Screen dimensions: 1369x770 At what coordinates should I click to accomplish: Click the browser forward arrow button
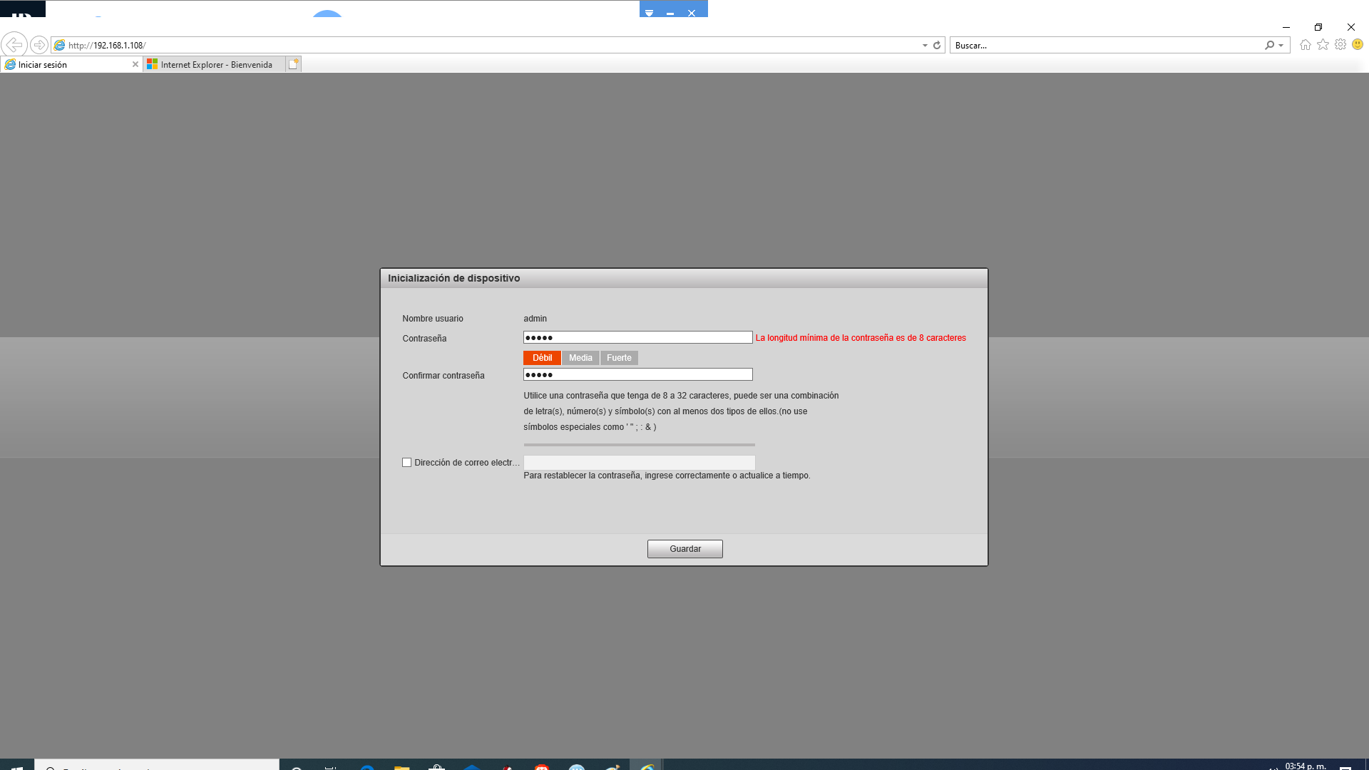coord(39,45)
